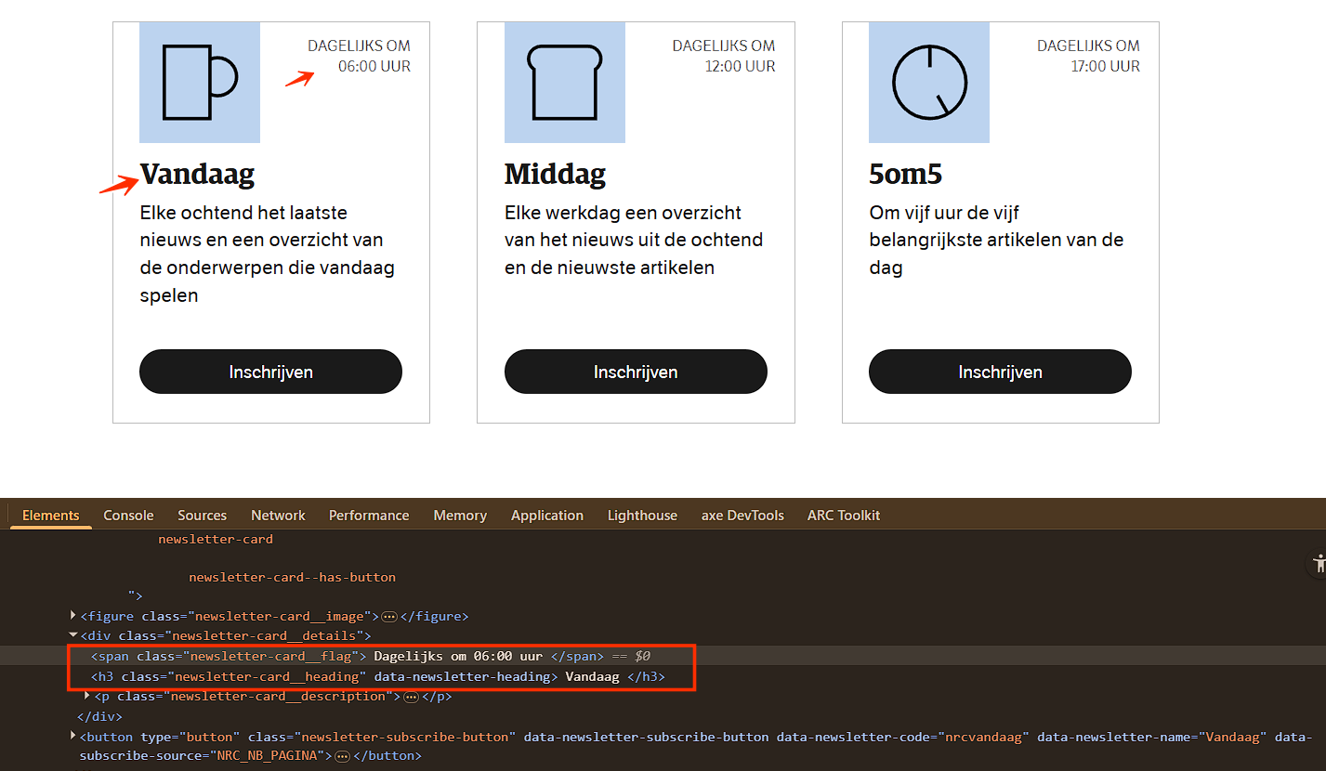Click the ellipsis badge in the p description element

pyautogui.click(x=411, y=697)
